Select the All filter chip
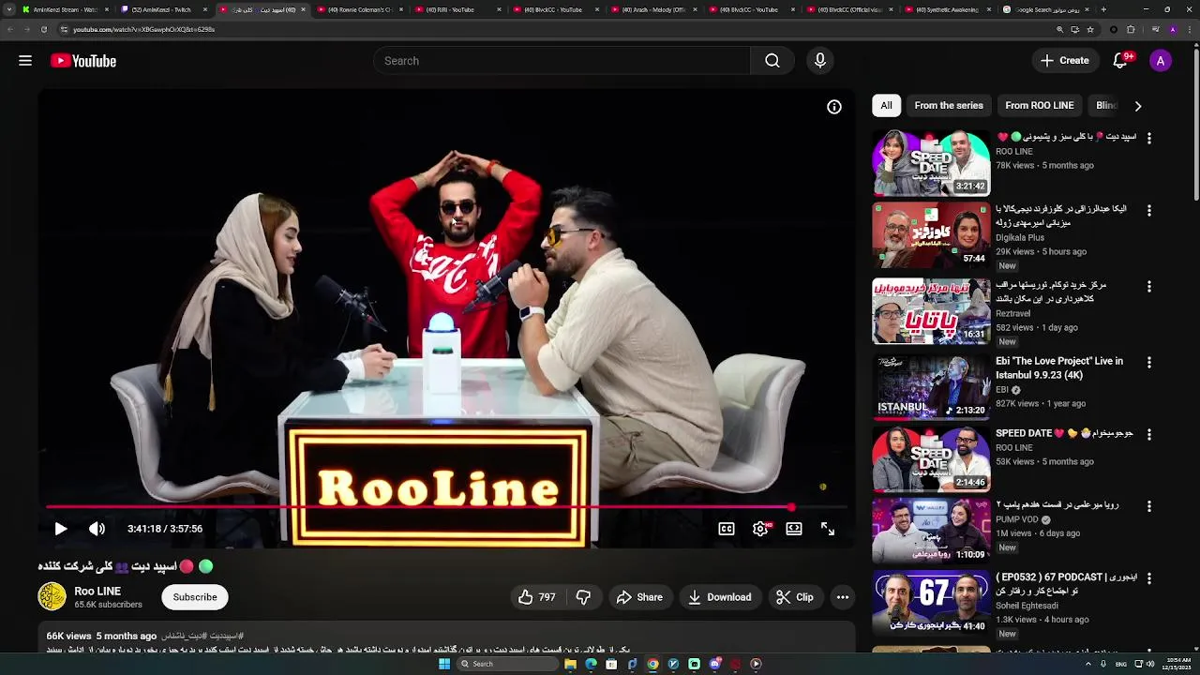Screen dimensions: 1200x675 pos(886,105)
